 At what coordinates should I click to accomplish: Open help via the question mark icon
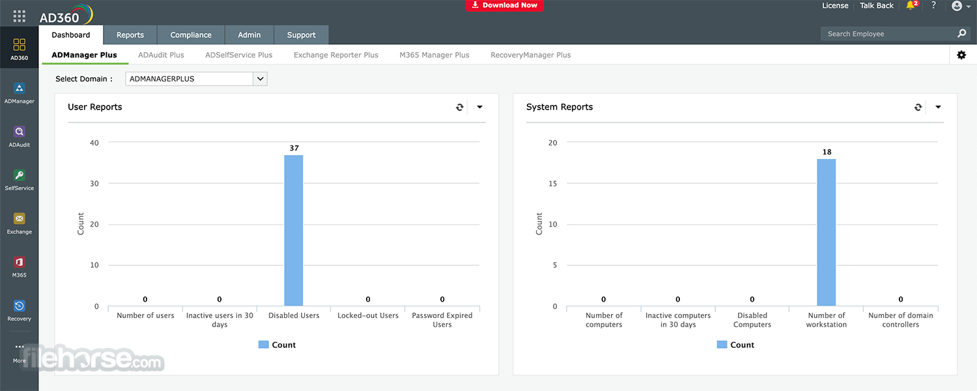tap(933, 5)
